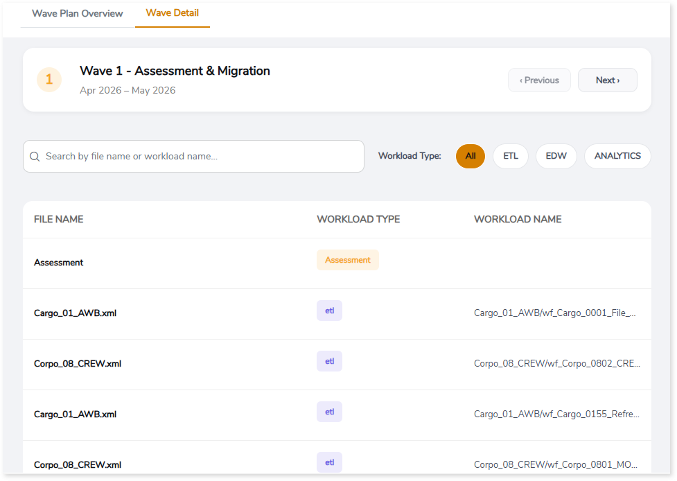The image size is (677, 481).
Task: Go to the Next wave
Action: [607, 80]
